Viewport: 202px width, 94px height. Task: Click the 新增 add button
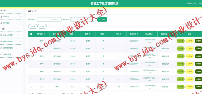coord(33,26)
